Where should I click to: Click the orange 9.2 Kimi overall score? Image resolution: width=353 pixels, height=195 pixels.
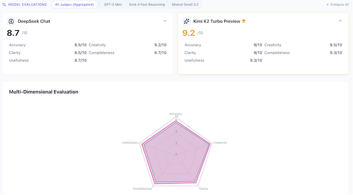[x=189, y=33]
